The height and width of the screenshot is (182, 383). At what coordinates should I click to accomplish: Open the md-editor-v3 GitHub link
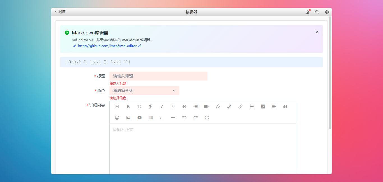click(x=110, y=46)
